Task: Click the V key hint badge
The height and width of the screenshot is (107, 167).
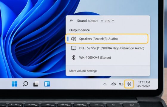Action: [x=113, y=21]
